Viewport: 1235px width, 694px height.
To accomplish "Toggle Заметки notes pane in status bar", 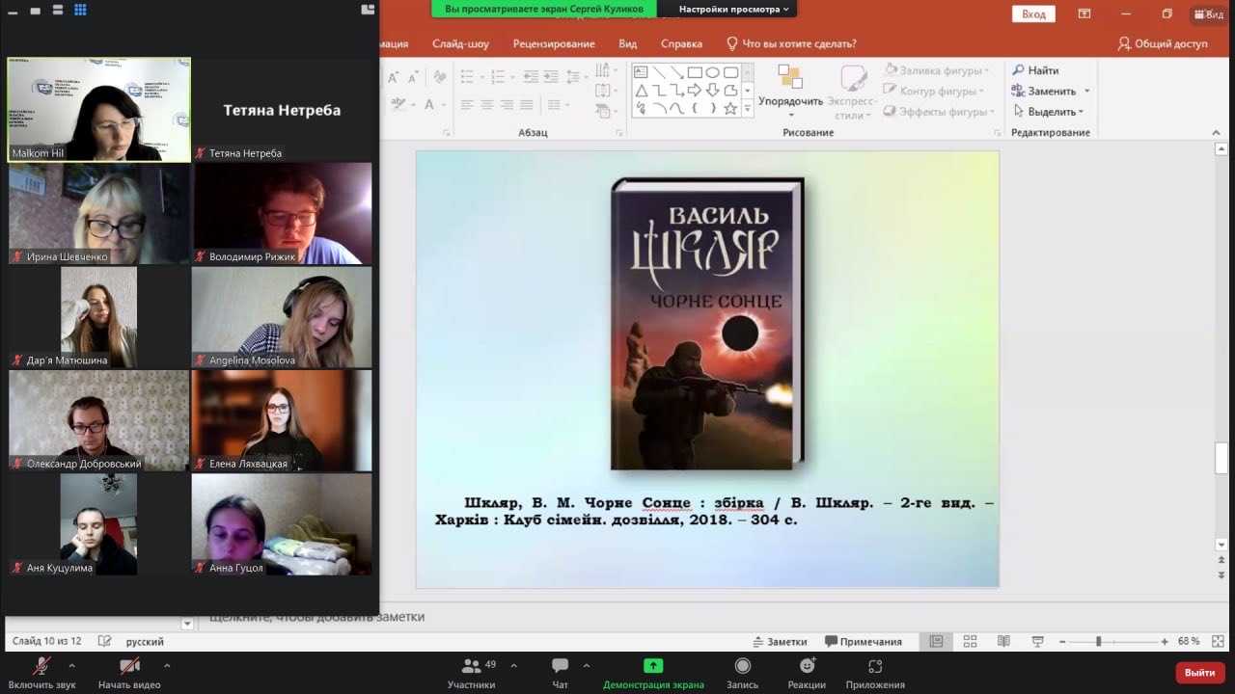I will point(780,641).
